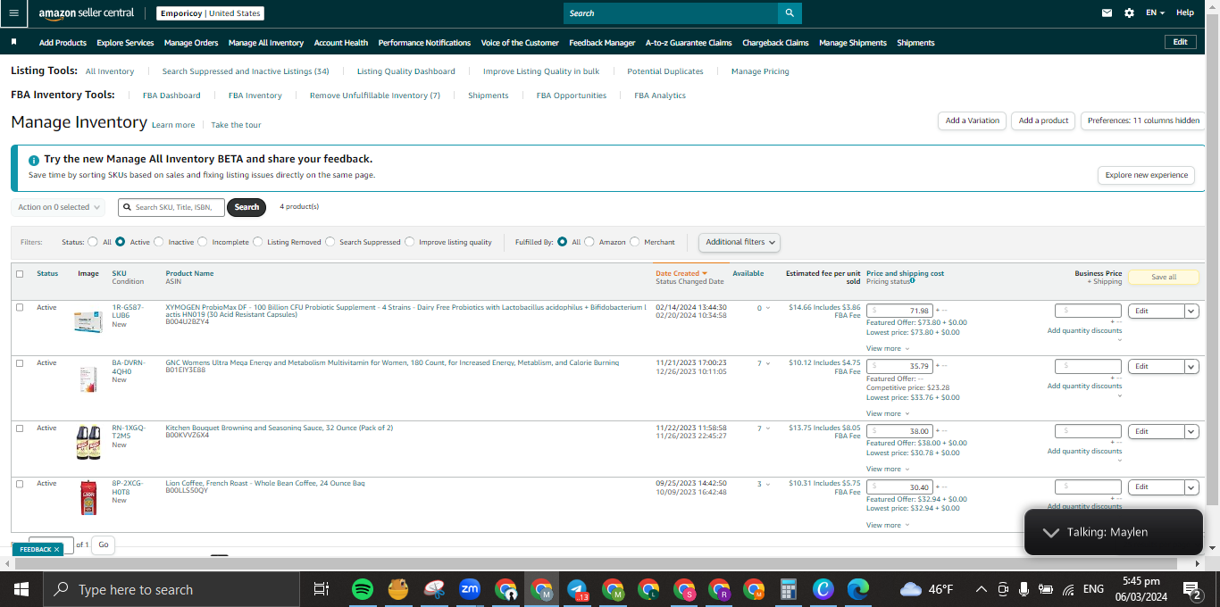Expand View more under the 35.79 price

(888, 414)
